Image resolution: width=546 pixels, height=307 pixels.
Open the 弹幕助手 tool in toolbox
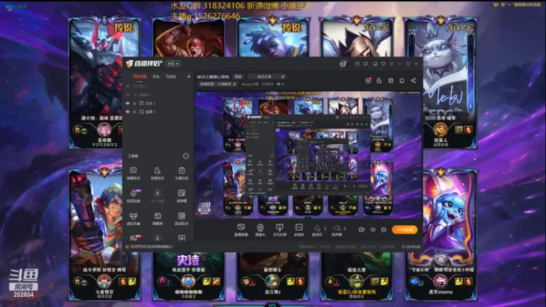point(133,173)
